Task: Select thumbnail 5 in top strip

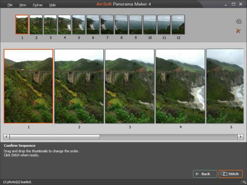Action: [79, 24]
